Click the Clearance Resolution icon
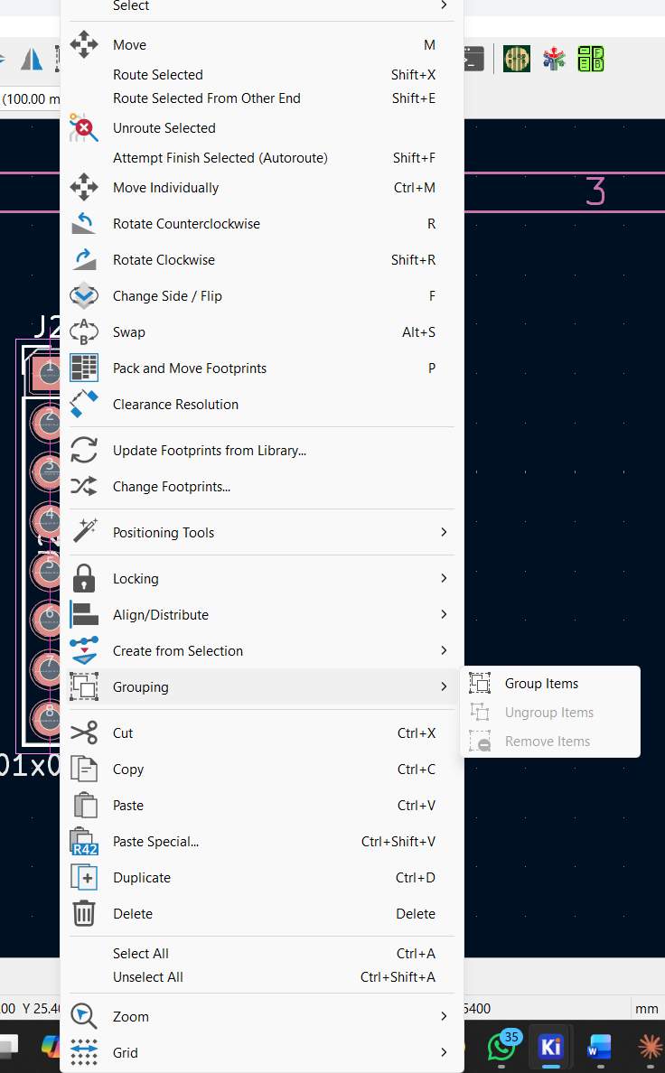Image resolution: width=665 pixels, height=1073 pixels. click(83, 405)
